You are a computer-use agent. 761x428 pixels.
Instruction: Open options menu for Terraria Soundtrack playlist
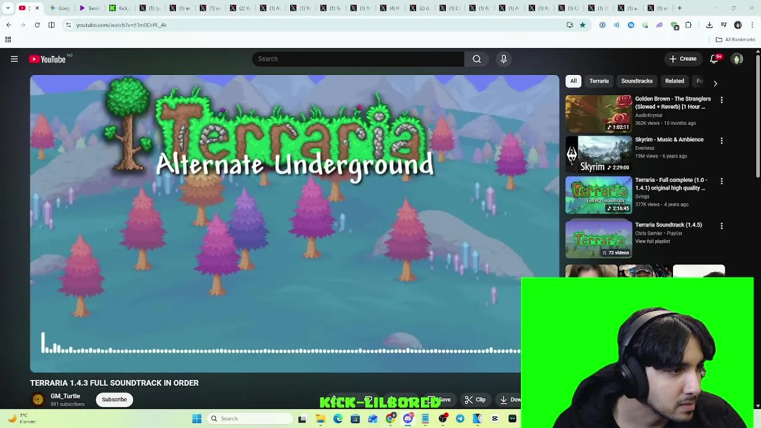point(721,226)
